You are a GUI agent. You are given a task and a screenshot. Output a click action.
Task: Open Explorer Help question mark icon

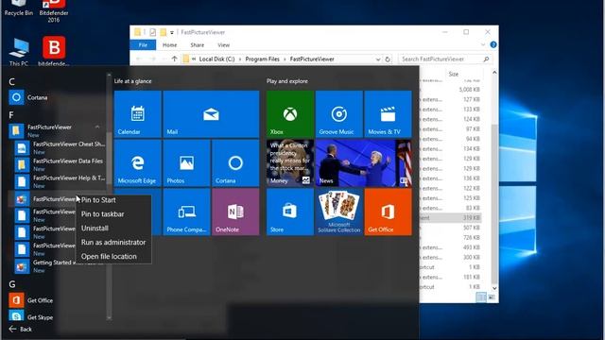tap(493, 44)
